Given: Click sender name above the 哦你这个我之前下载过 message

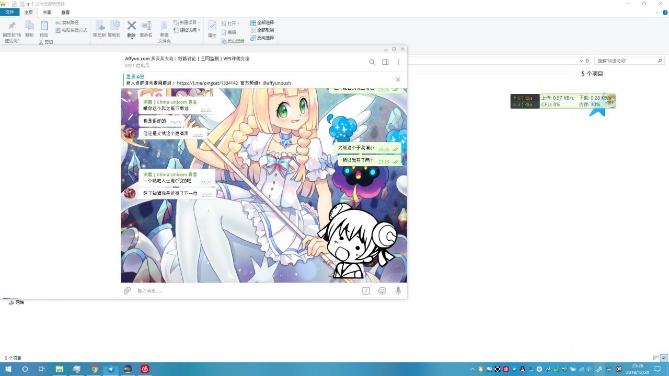Looking at the screenshot, I should pos(170,102).
